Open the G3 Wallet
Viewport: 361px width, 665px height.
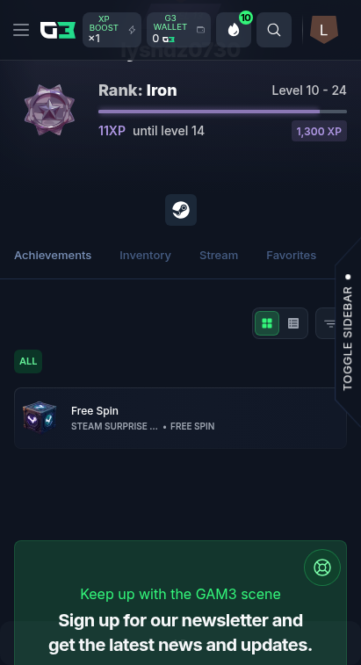click(178, 30)
